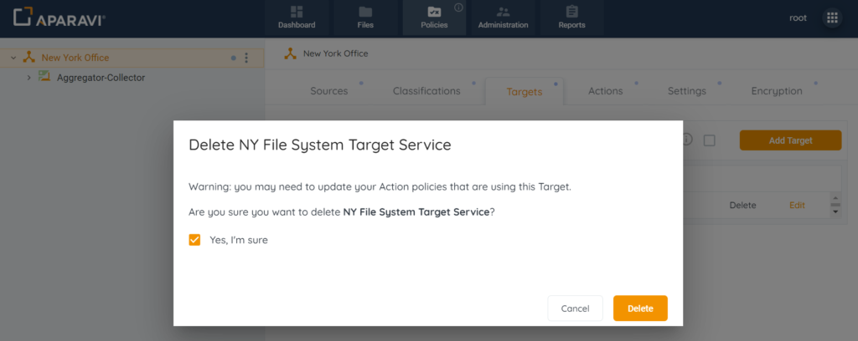Click the info icon beside Add Target
This screenshot has width=858, height=341.
tap(687, 140)
